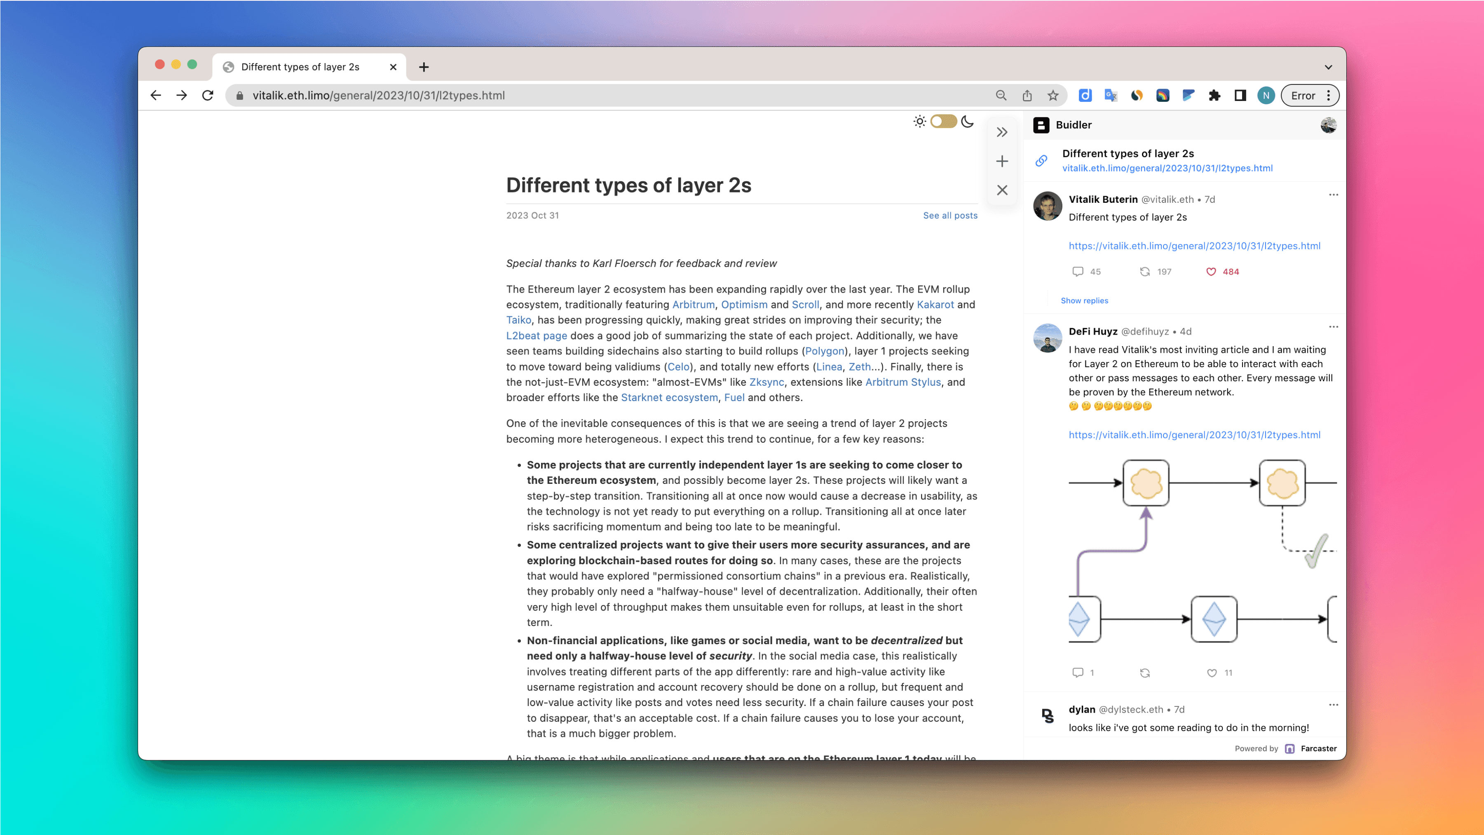The image size is (1484, 835).
Task: Recast DeFi Huyz's post
Action: pyautogui.click(x=1145, y=673)
